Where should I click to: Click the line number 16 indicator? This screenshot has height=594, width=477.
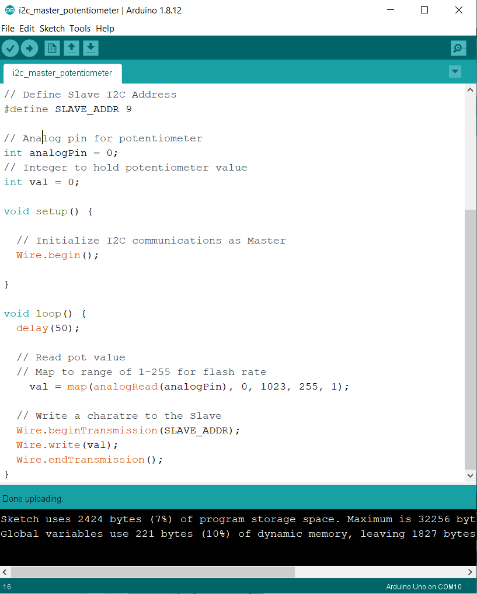point(7,587)
